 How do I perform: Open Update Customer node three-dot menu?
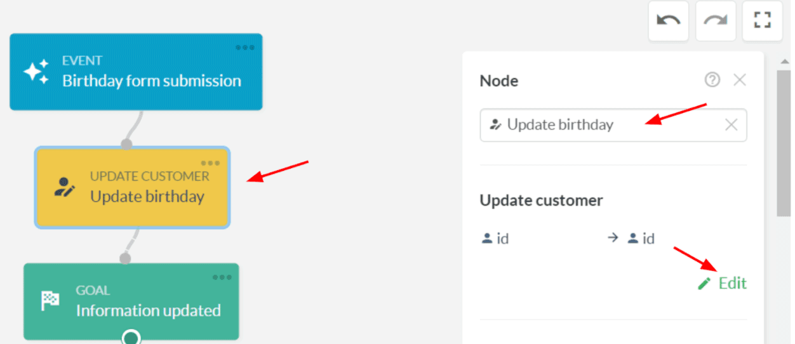[x=210, y=163]
